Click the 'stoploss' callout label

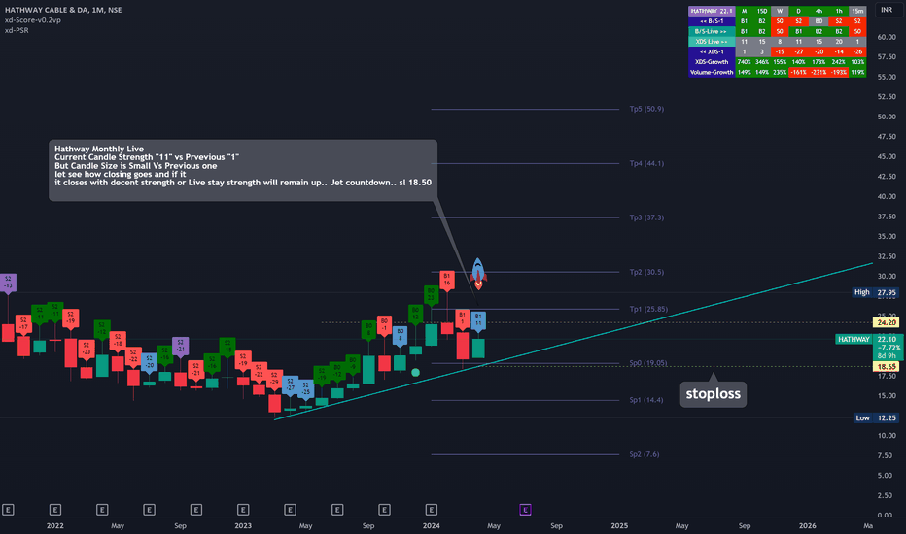713,394
